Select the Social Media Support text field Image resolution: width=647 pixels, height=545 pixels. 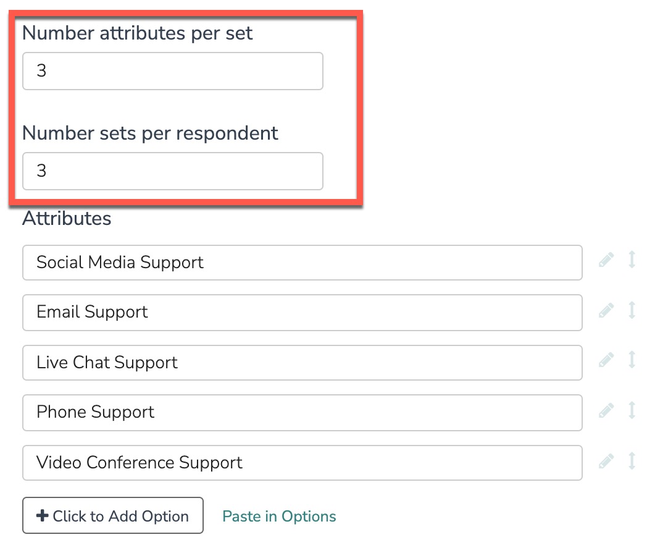302,263
